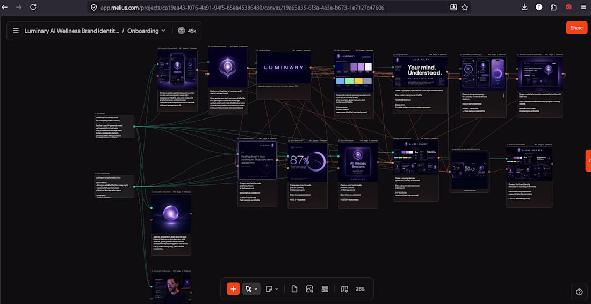Click the 'Design a minimal logo for Luminary' prompt
The height and width of the screenshot is (304, 591).
pos(228,100)
